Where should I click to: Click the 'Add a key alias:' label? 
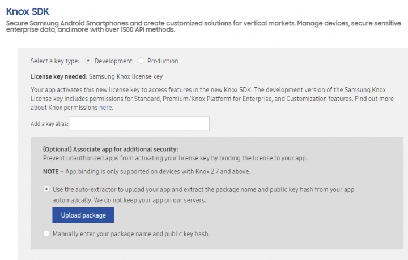[49, 123]
